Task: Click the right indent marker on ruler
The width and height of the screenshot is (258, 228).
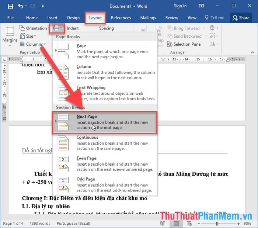Action: click(228, 60)
